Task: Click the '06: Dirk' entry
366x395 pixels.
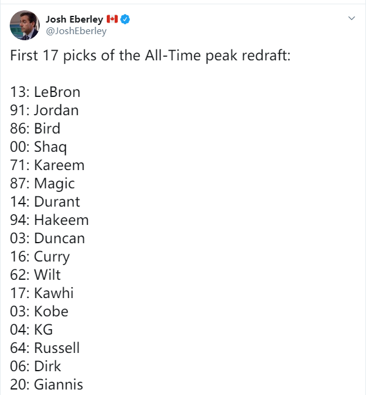Action: (x=35, y=366)
